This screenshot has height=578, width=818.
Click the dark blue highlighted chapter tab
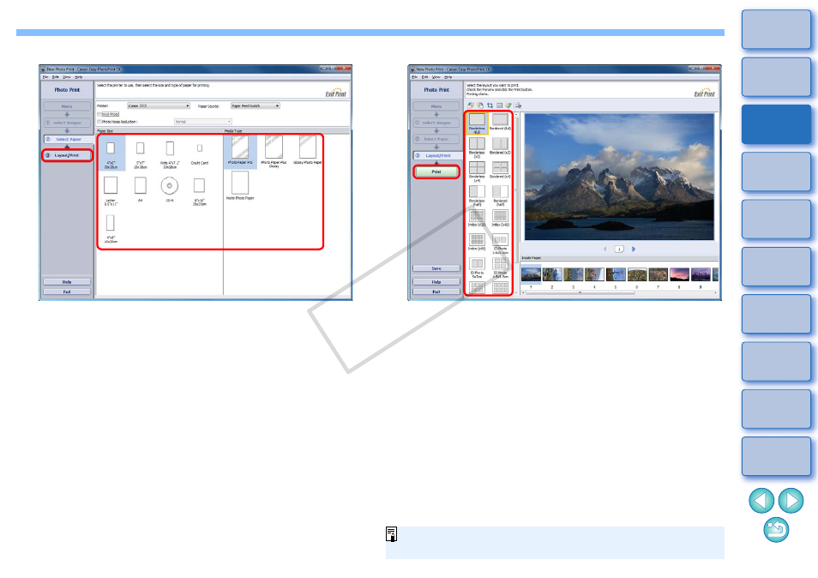click(776, 124)
